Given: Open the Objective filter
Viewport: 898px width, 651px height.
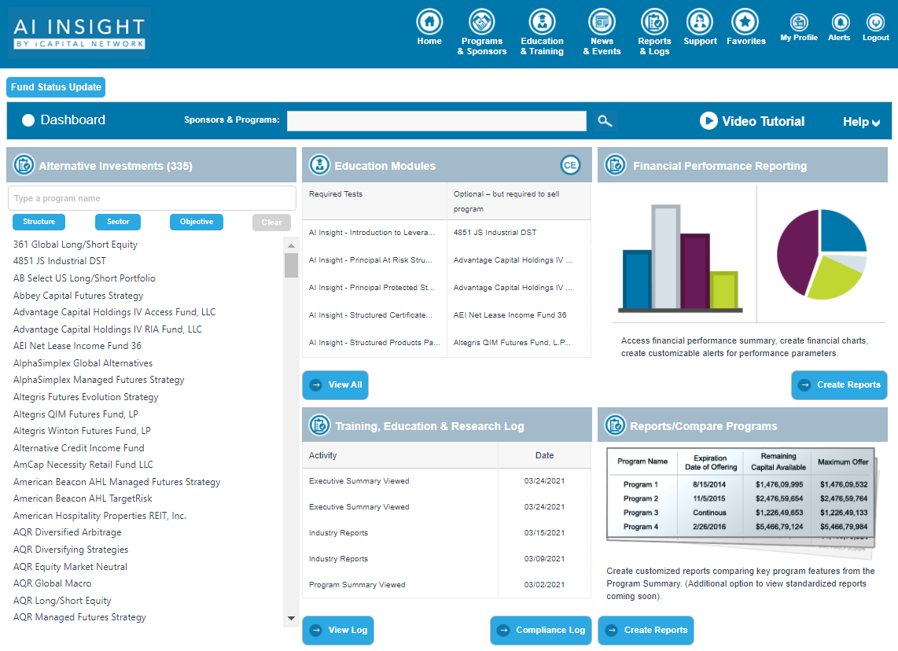Looking at the screenshot, I should point(197,223).
